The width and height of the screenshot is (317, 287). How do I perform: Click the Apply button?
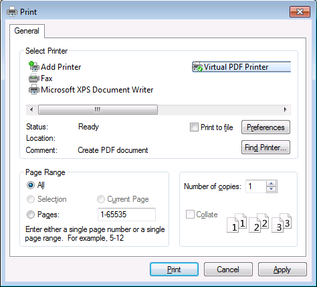click(x=282, y=270)
